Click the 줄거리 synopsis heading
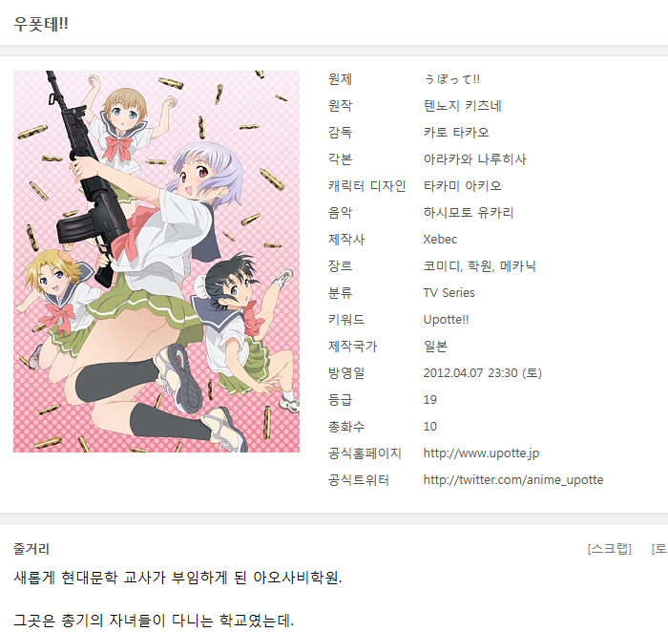 tap(31, 549)
